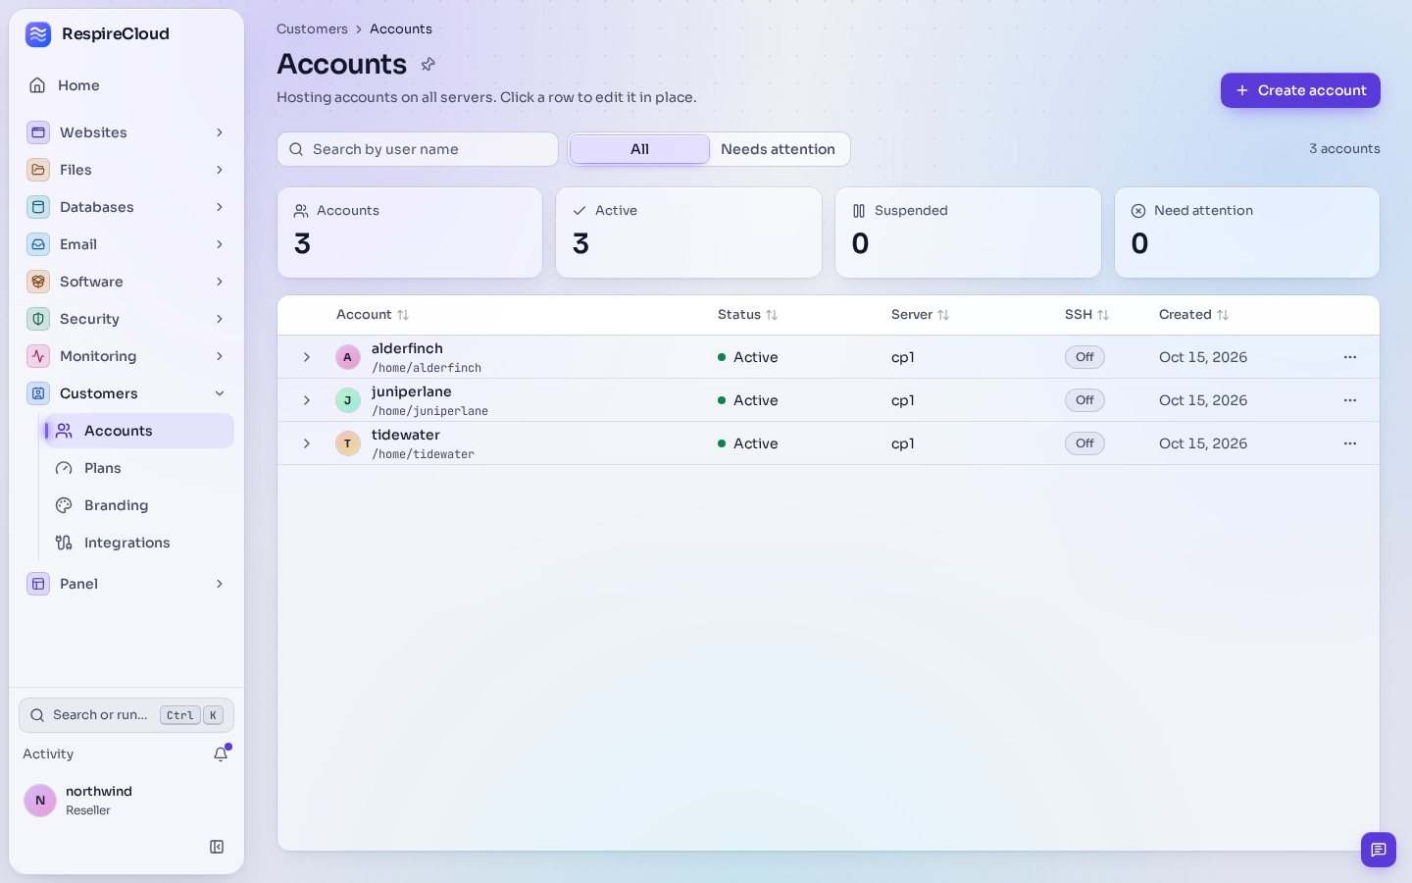Screen dimensions: 1412x883
Task: Click the alderfinch avatar badge
Action: (x=347, y=357)
